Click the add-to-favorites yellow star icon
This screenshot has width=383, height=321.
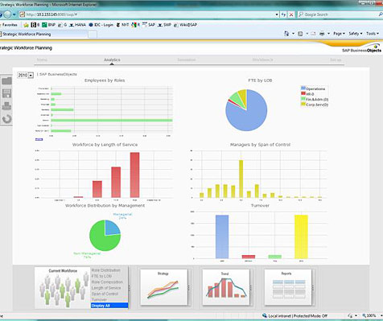(26, 25)
